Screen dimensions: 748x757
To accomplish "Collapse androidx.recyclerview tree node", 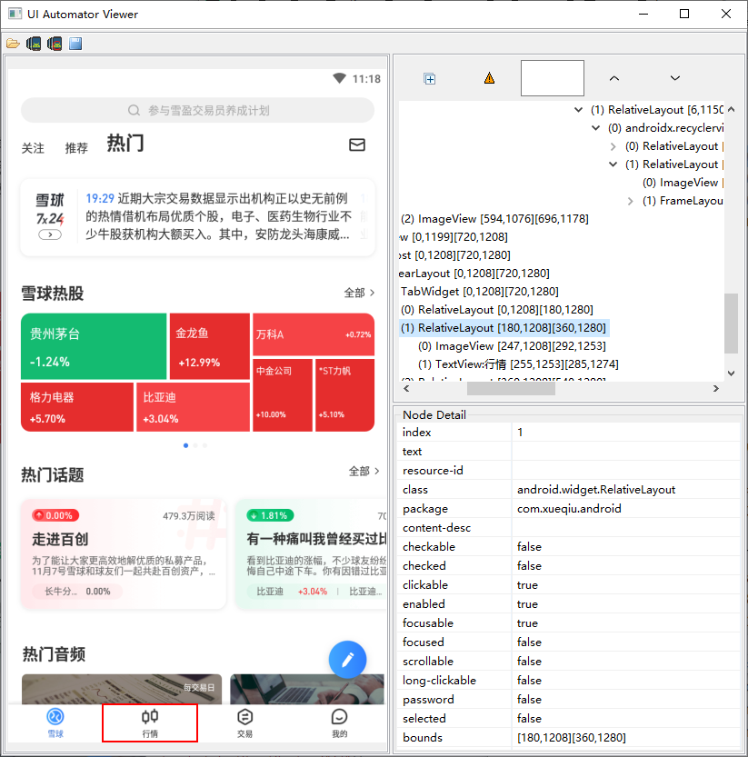I will click(596, 128).
